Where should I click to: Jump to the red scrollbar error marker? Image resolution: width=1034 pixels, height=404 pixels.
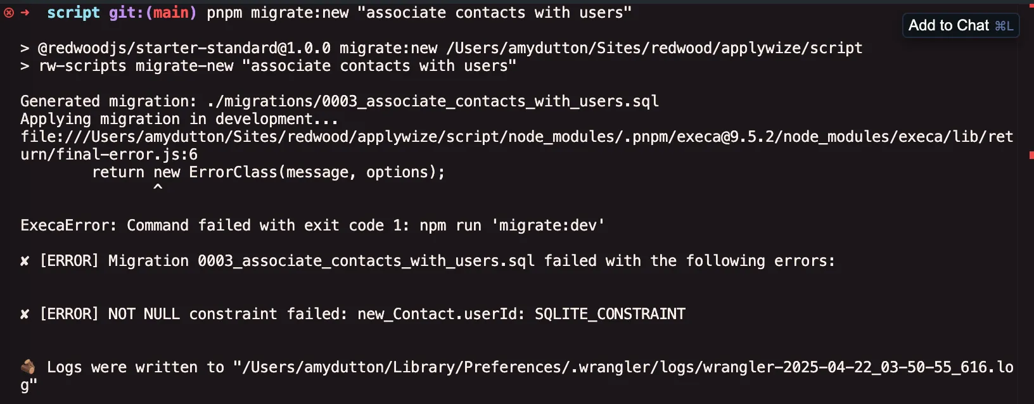tap(1031, 155)
